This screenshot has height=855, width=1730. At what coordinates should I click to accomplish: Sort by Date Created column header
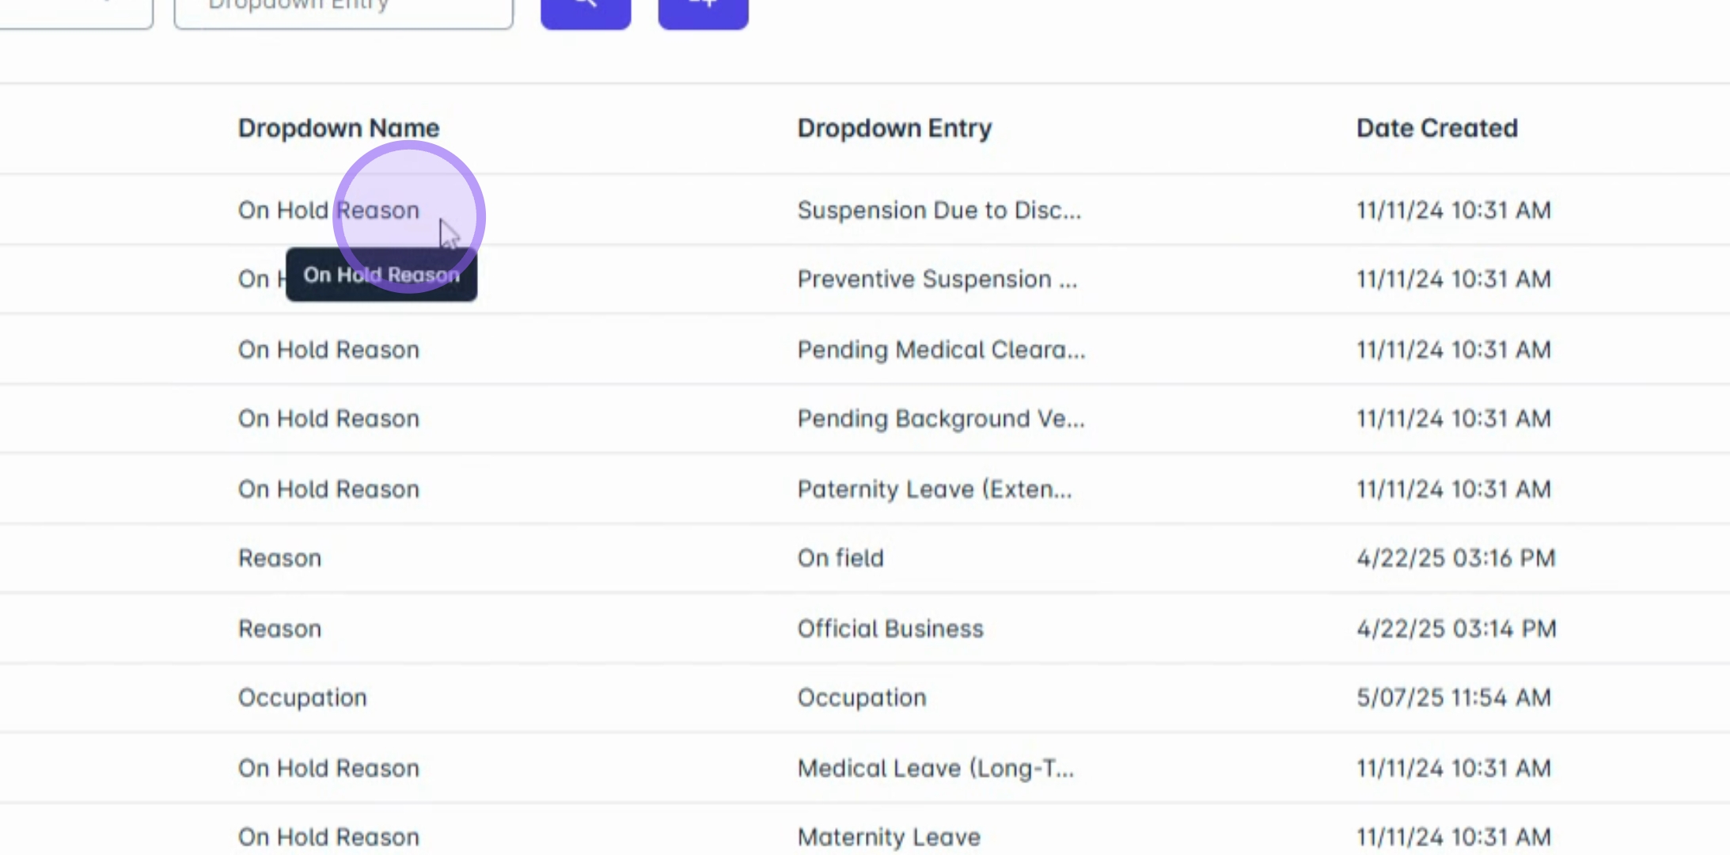(x=1437, y=128)
